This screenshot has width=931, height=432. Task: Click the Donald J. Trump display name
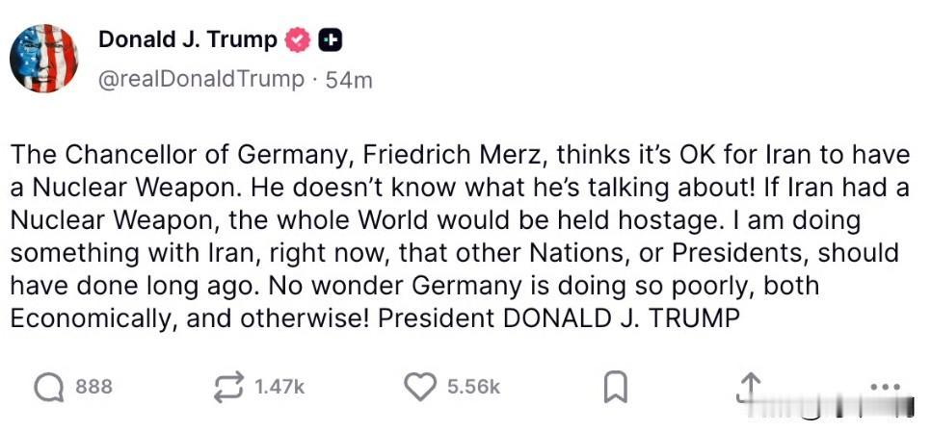click(187, 39)
